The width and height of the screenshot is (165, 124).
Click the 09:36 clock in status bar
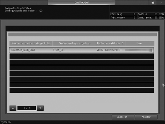click(x=6, y=122)
